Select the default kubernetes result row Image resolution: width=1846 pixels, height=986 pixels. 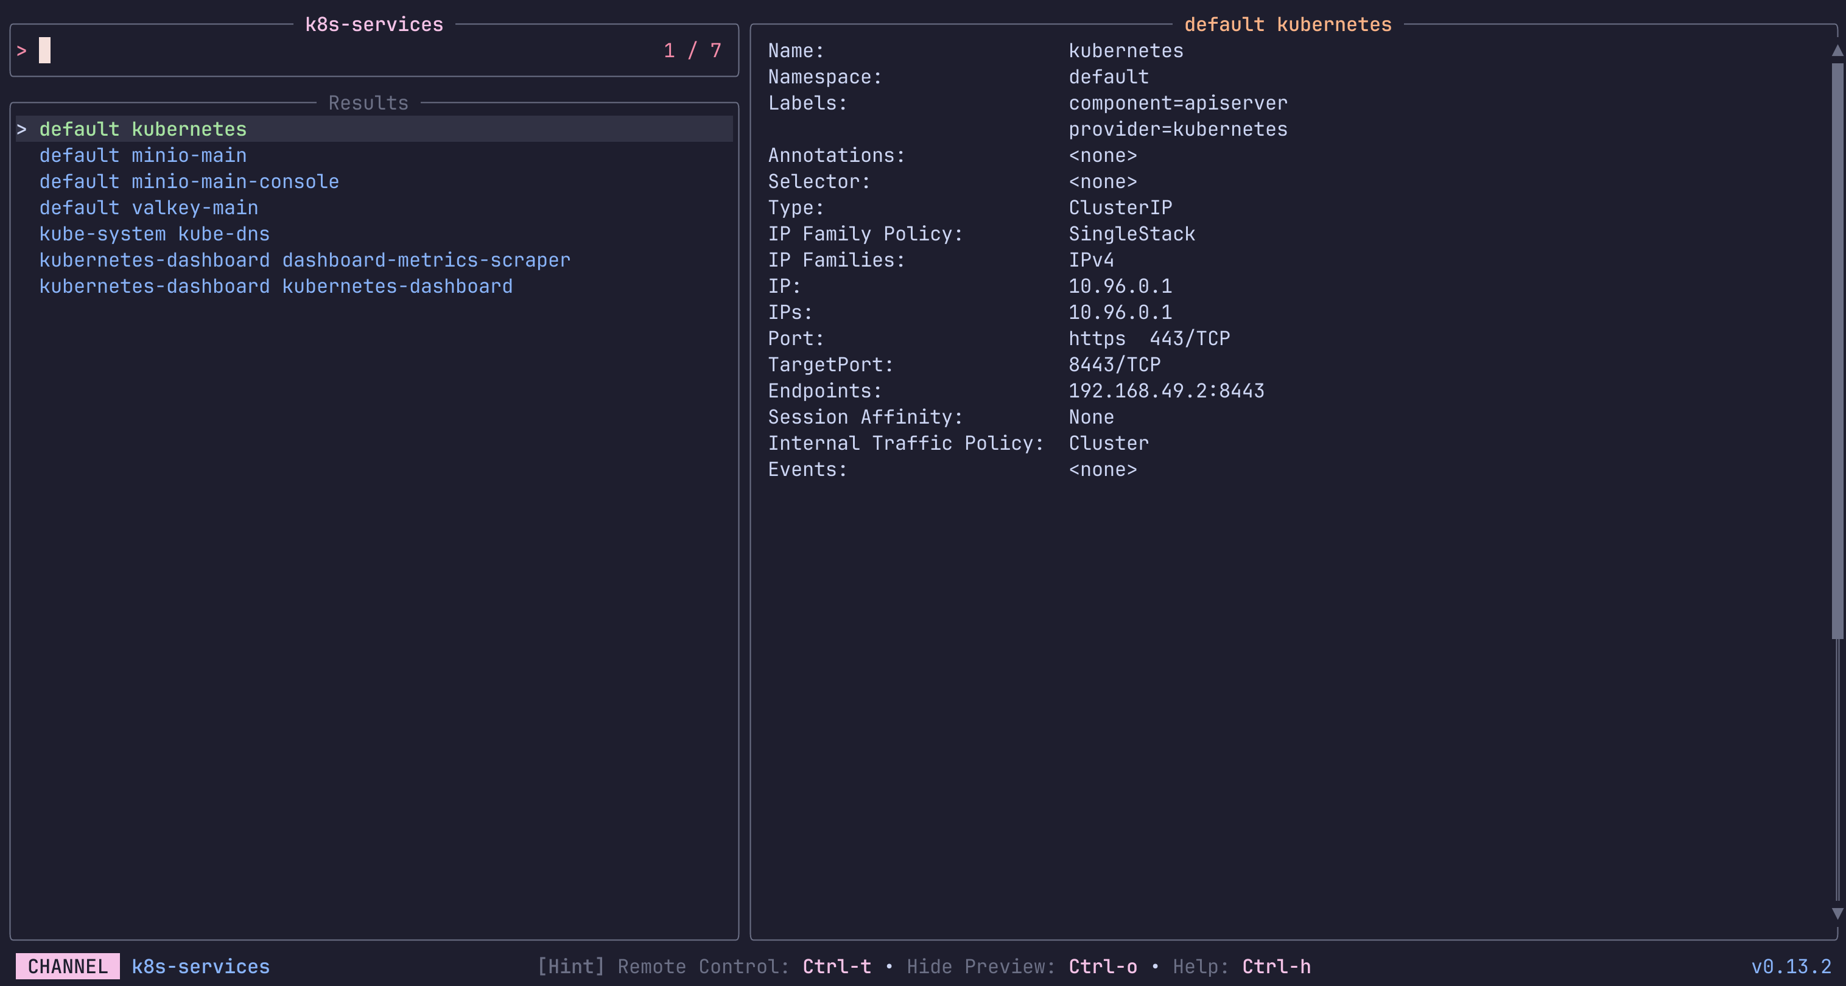(x=374, y=129)
